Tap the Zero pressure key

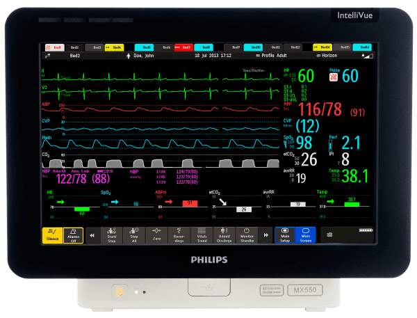coord(156,235)
